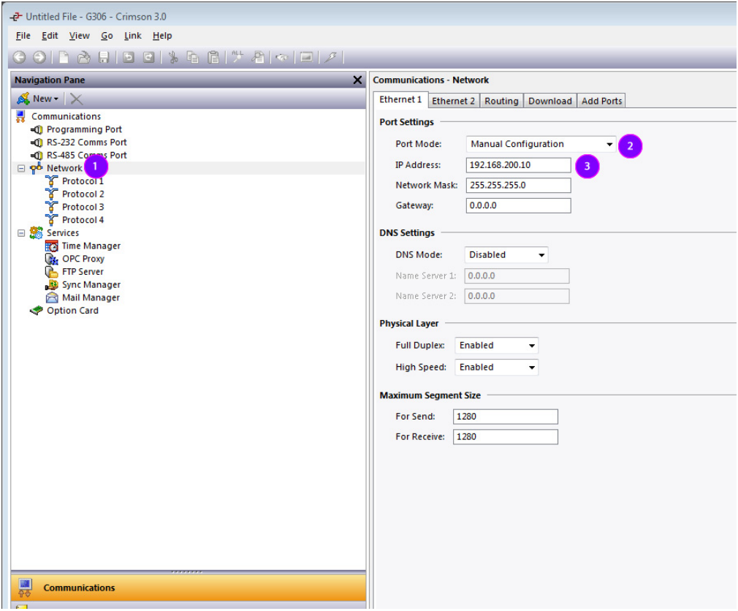738x611 pixels.
Task: Click the lightning bolt toolbar icon
Action: pyautogui.click(x=331, y=58)
